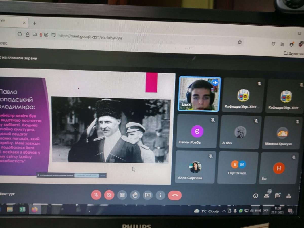Click blocked autoplay icon in address bar

(x=46, y=35)
